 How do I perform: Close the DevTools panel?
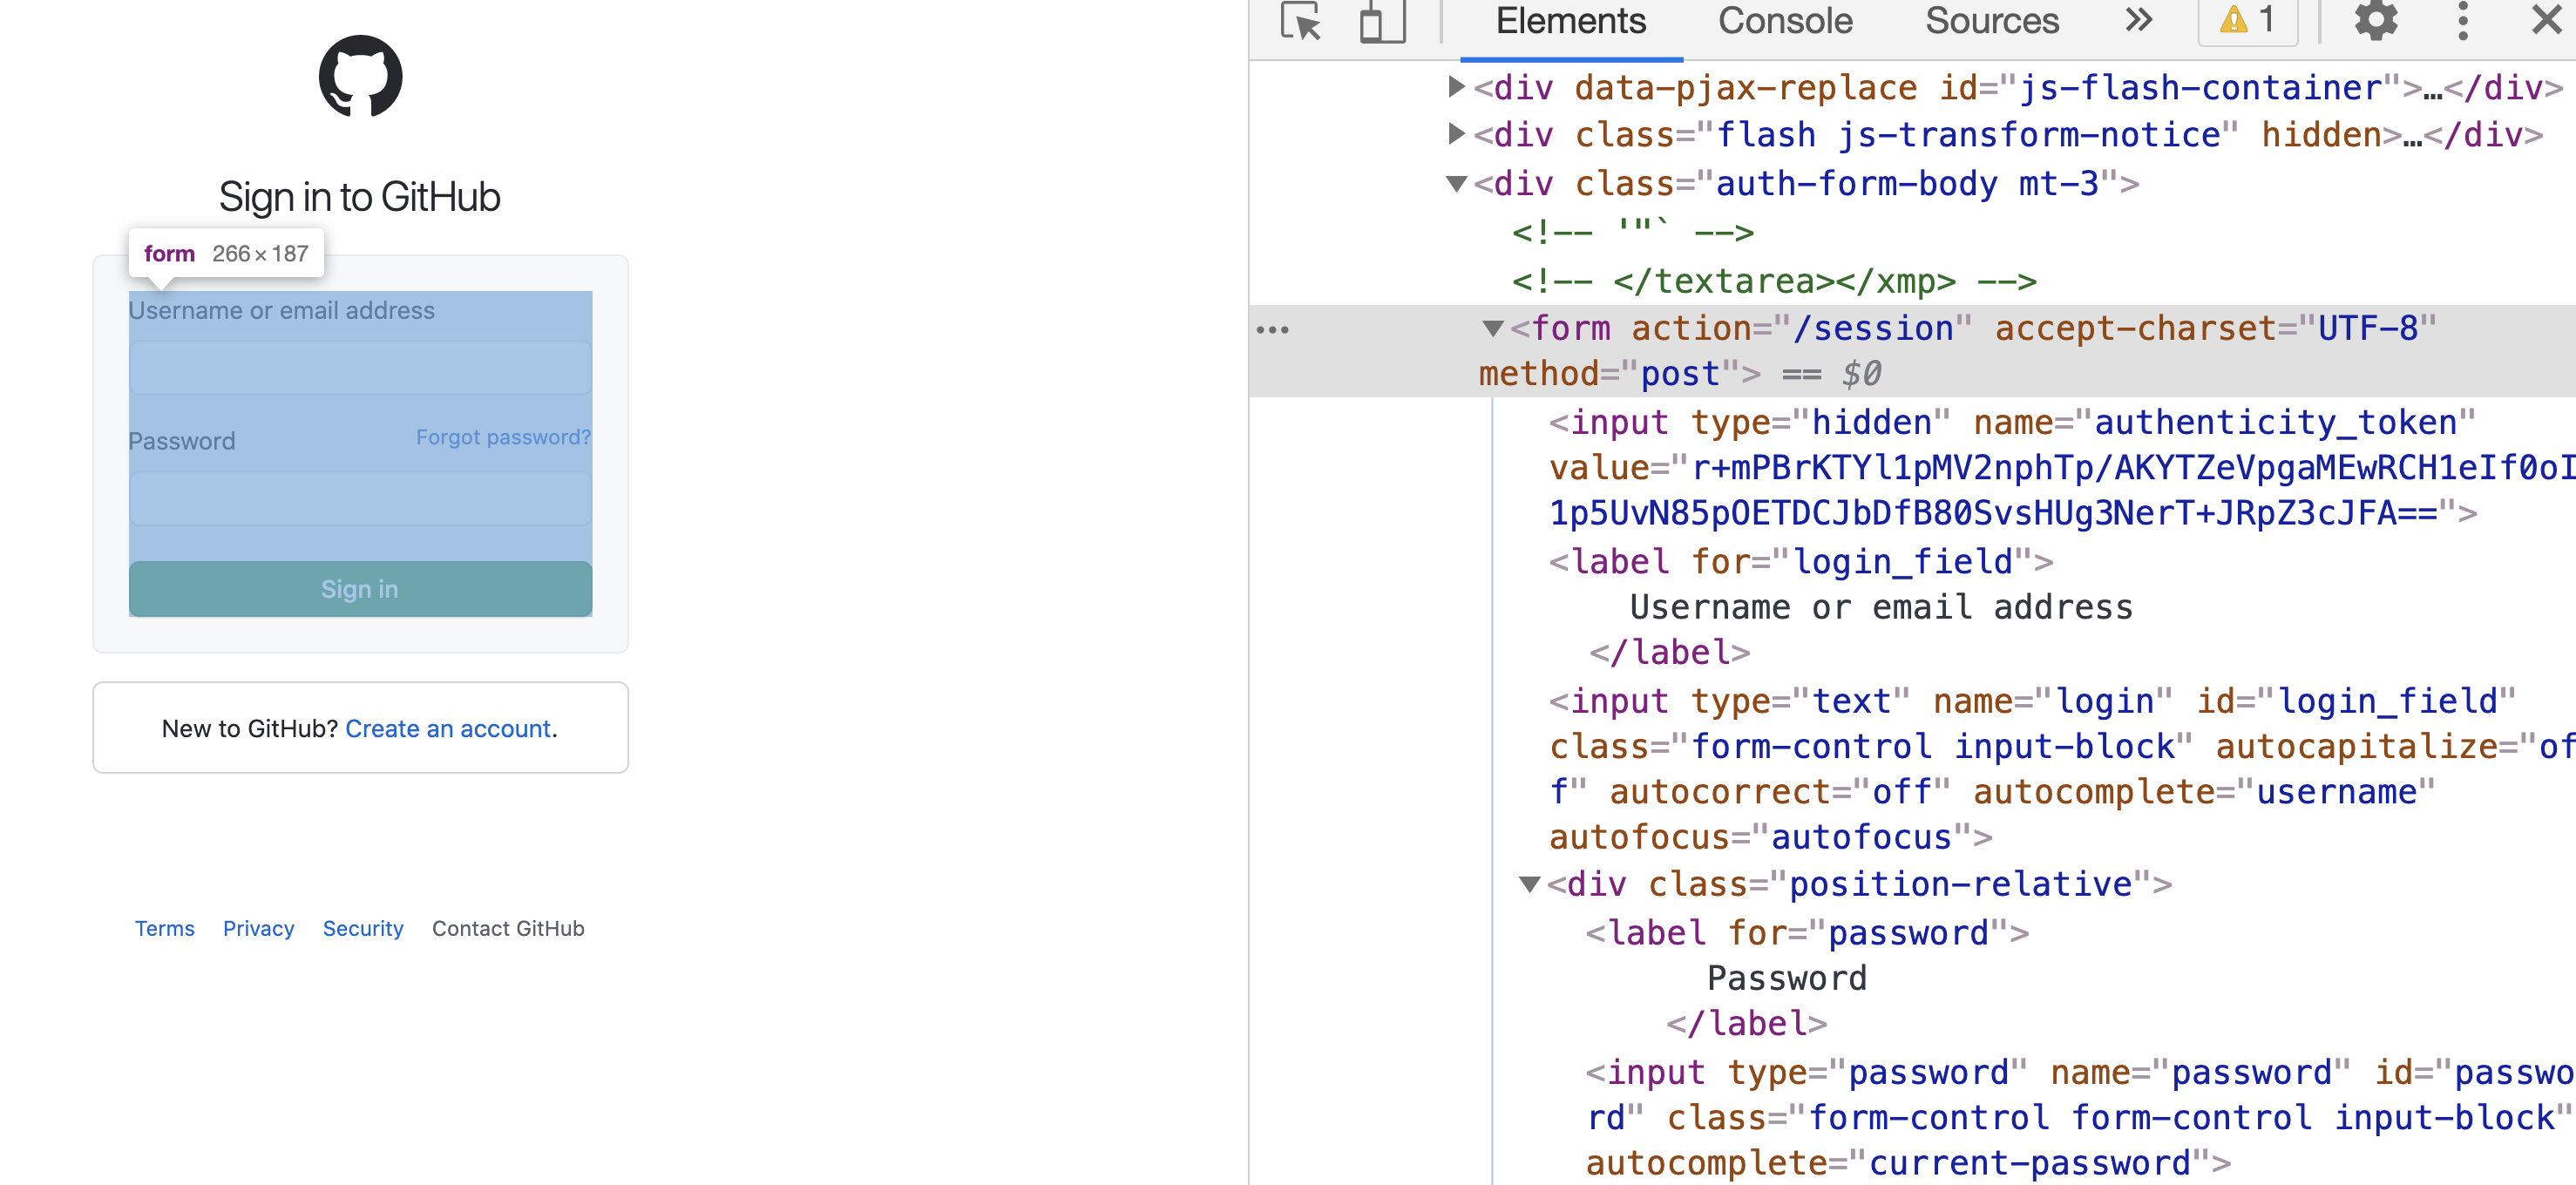[x=2544, y=22]
